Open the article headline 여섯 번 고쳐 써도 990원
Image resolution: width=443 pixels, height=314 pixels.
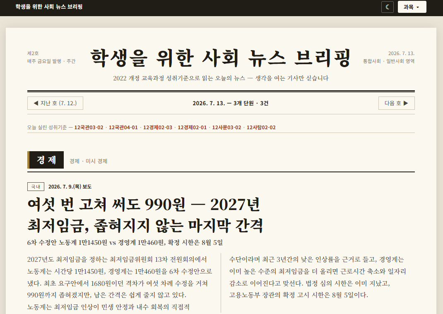pos(145,215)
